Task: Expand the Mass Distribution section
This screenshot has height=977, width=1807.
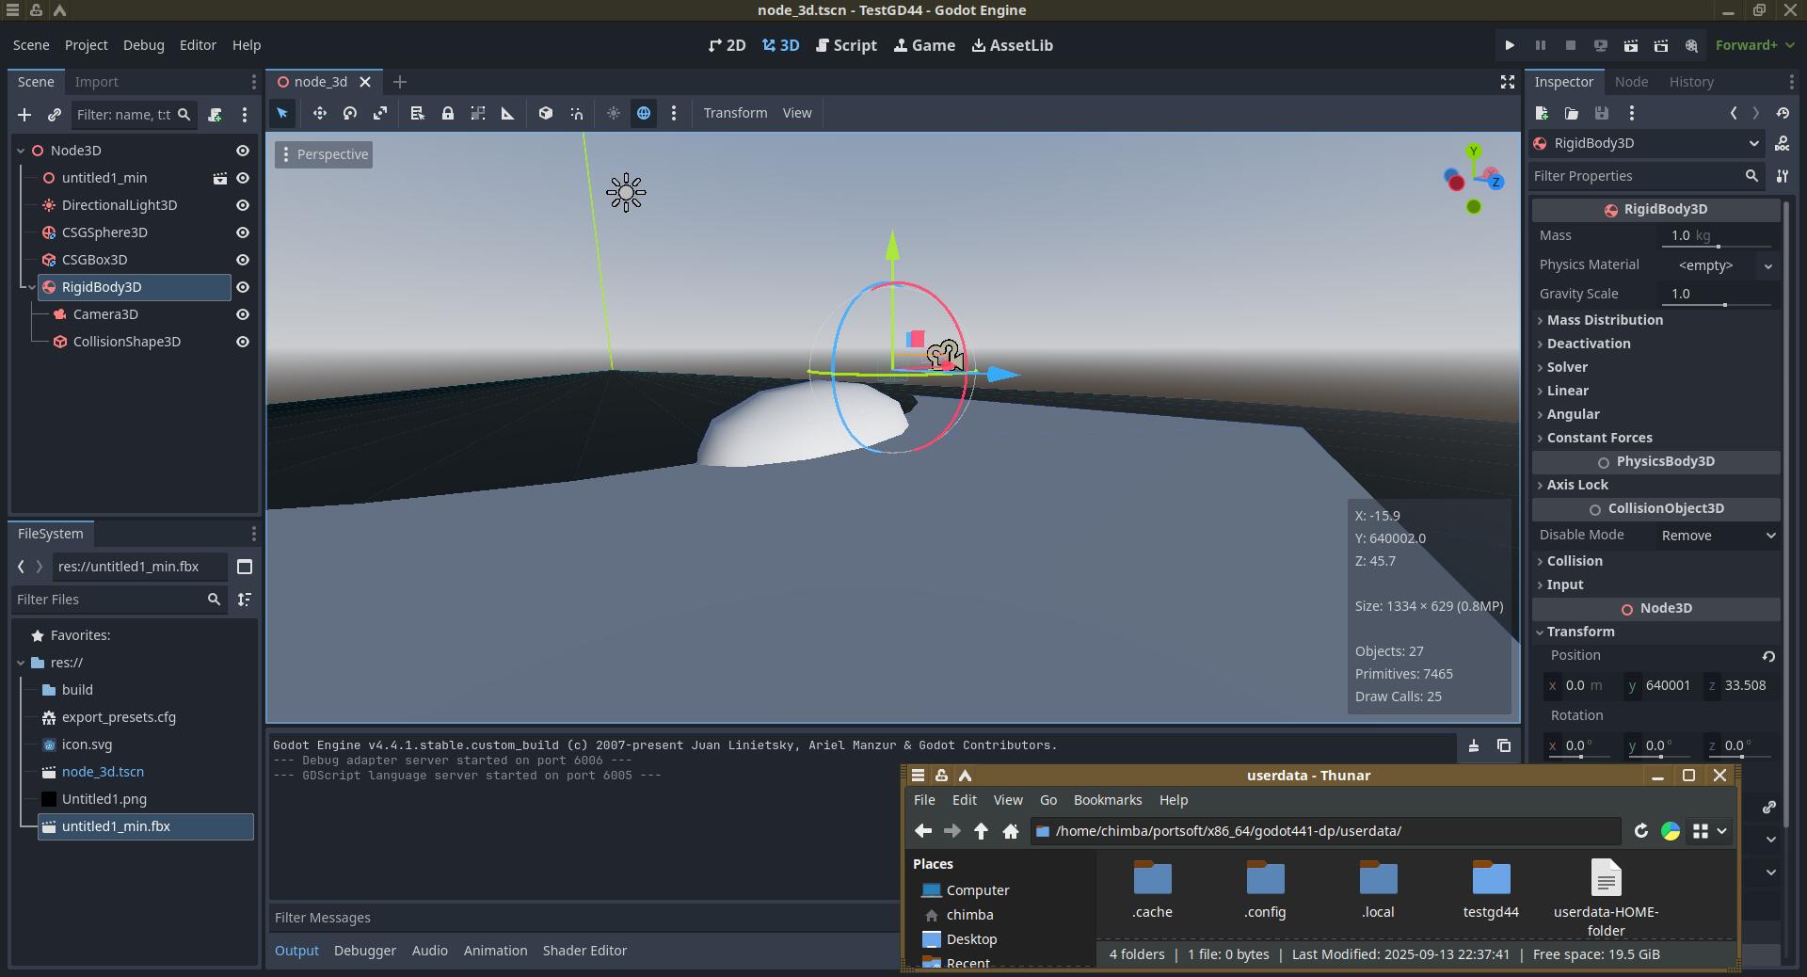Action: (1604, 320)
